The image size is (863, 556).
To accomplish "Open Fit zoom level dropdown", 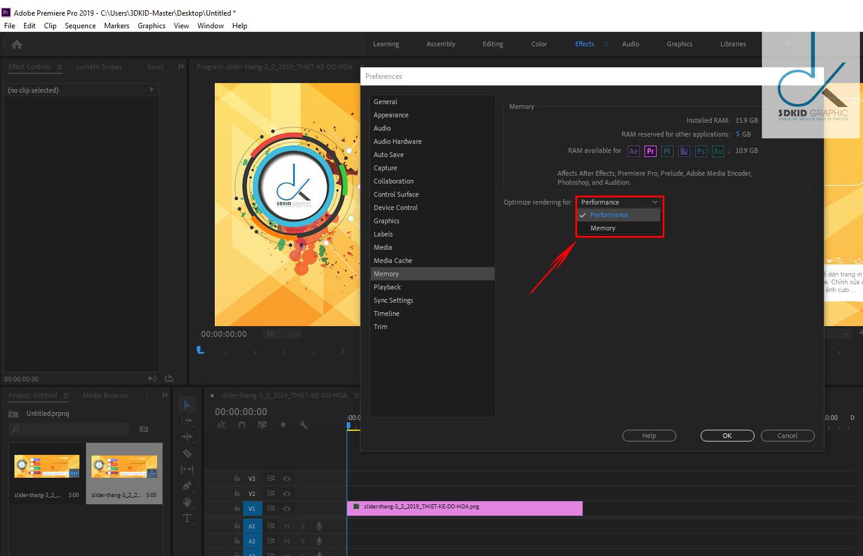I will click(x=282, y=334).
